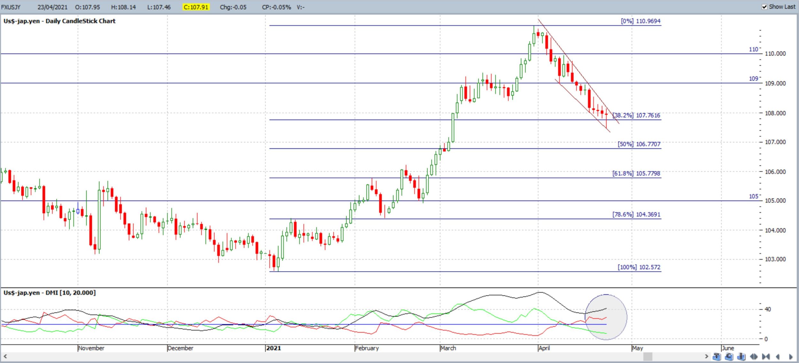Viewport: 799px width, 363px height.
Task: Click the 2021 label on time axis
Action: point(274,348)
